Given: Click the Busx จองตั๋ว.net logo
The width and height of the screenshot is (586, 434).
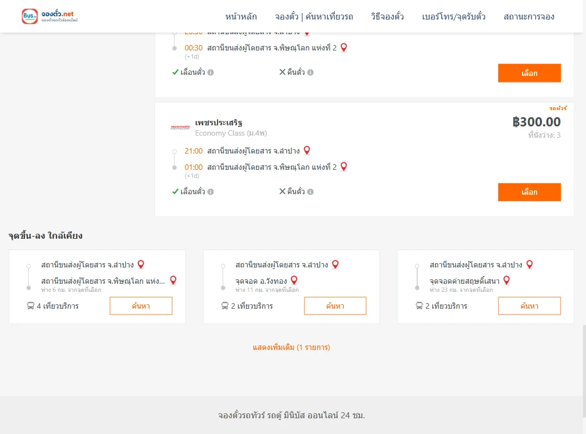Looking at the screenshot, I should 49,16.
